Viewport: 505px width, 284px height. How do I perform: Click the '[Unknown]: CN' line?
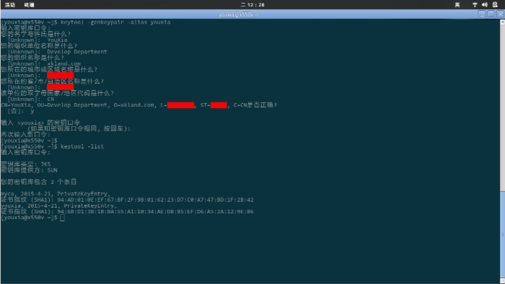(x=31, y=99)
